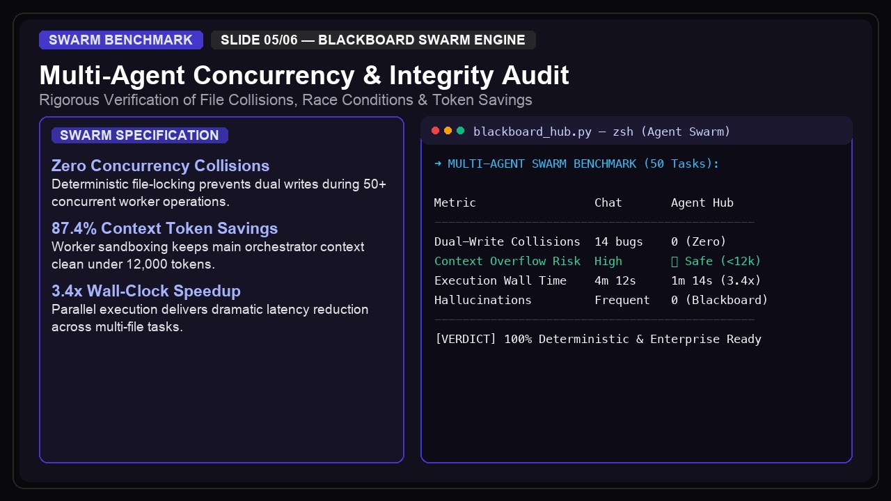Click the red close dot in terminal header

point(436,131)
